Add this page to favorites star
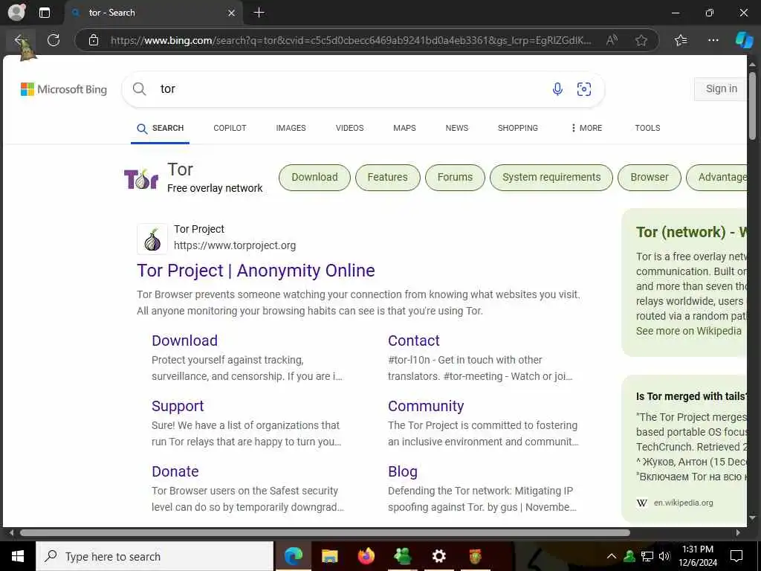Image resolution: width=761 pixels, height=571 pixels. pos(641,40)
